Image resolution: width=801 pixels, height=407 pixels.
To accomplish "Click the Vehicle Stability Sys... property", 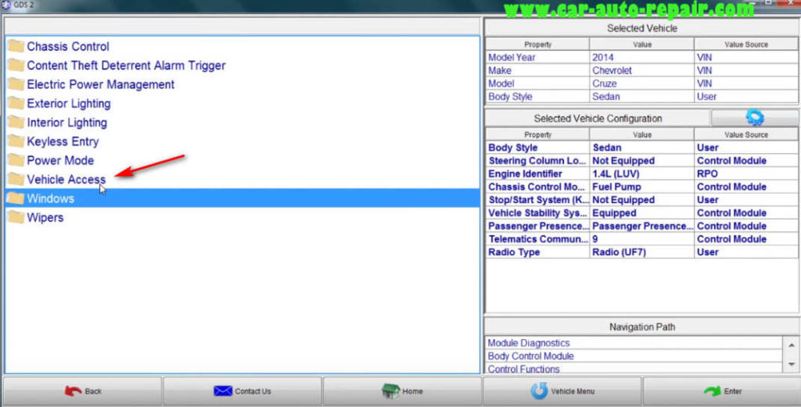I will (537, 212).
